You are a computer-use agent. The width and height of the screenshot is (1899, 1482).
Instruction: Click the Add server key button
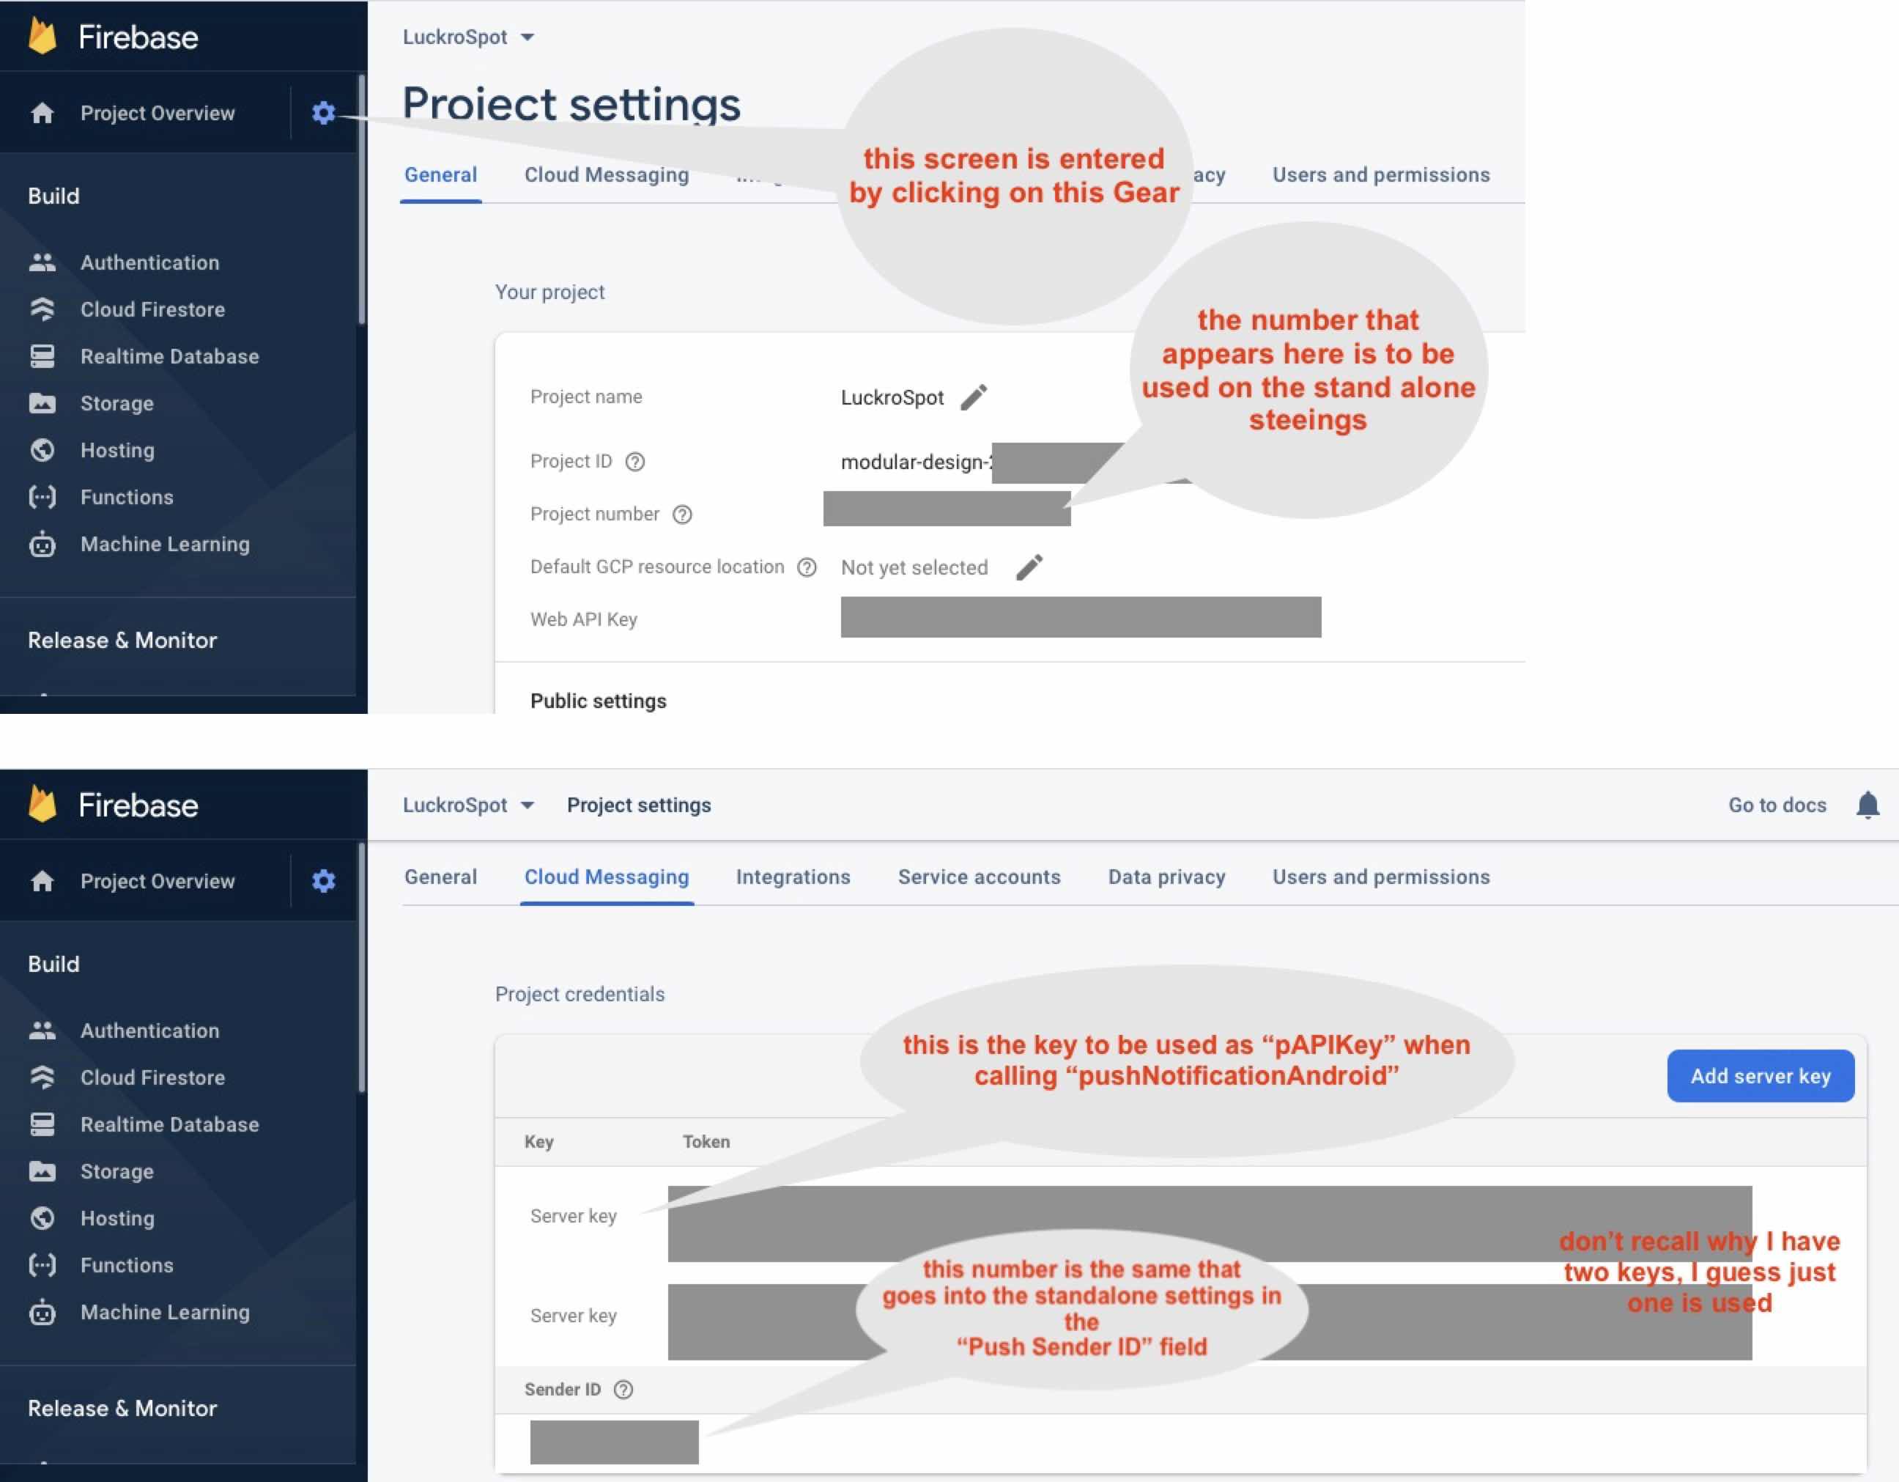tap(1760, 1076)
